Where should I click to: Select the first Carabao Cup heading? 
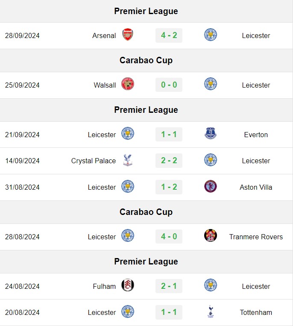(146, 60)
